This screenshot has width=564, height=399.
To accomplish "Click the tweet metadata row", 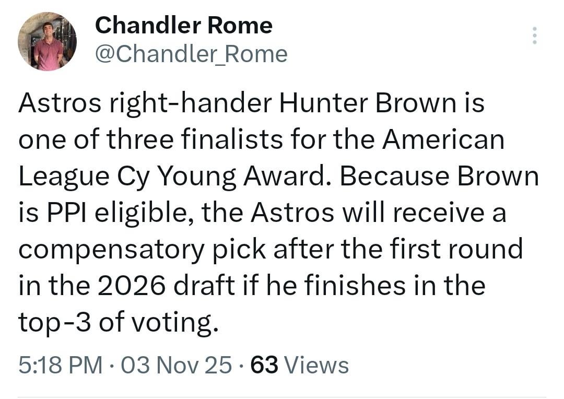I will click(183, 365).
